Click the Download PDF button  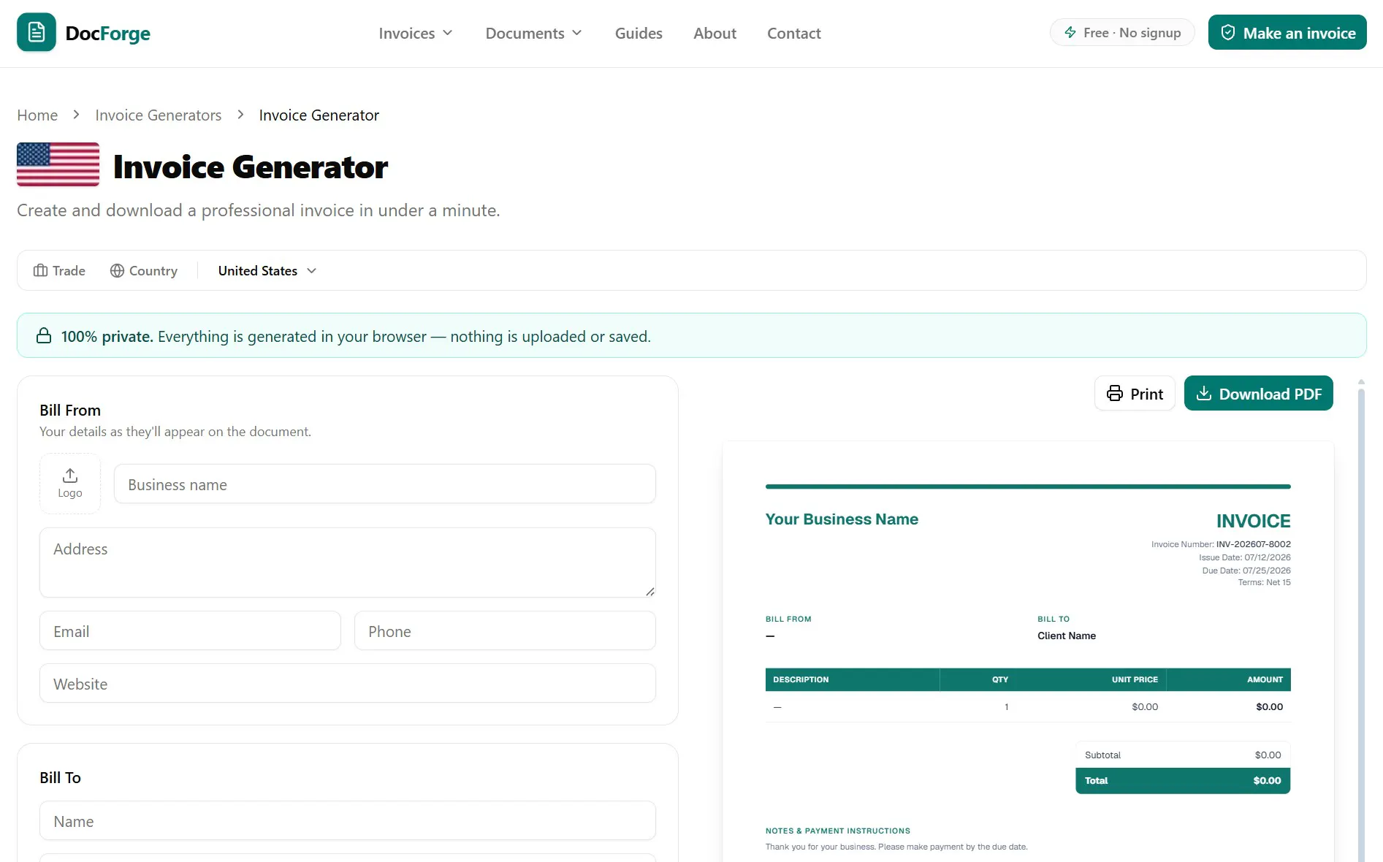click(1259, 393)
